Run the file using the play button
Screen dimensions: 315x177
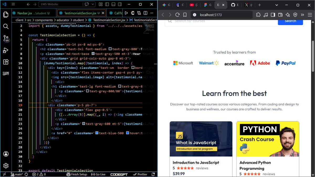pos(126,13)
